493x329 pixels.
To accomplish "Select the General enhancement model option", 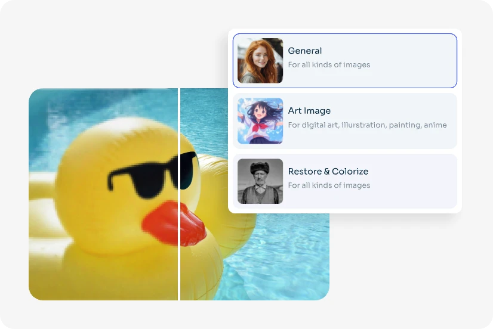I will 344,61.
